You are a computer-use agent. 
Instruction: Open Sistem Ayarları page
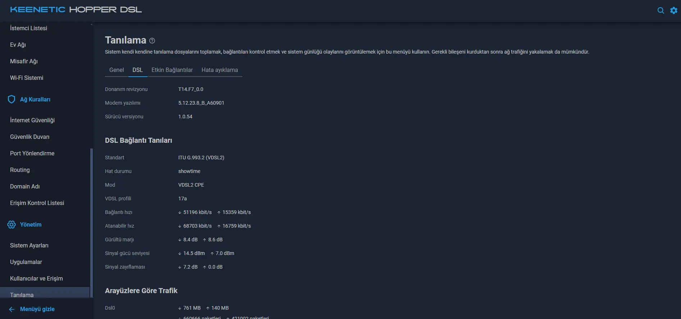pyautogui.click(x=29, y=245)
